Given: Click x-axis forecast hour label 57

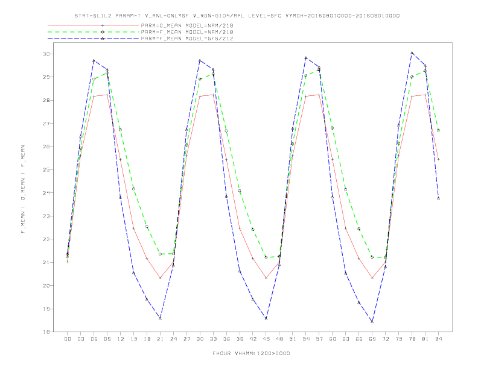Looking at the screenshot, I should click(x=319, y=339).
